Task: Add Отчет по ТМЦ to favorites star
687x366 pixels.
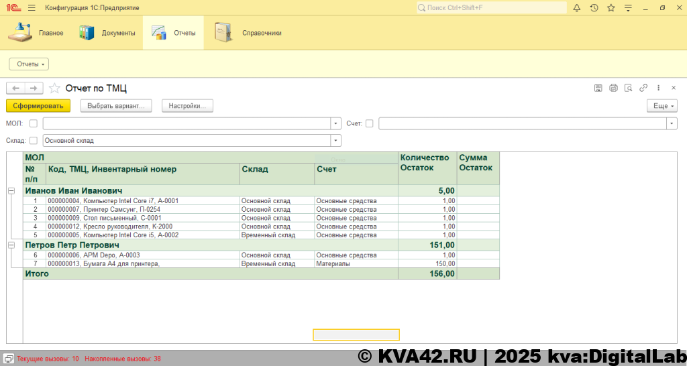Action: pyautogui.click(x=54, y=88)
